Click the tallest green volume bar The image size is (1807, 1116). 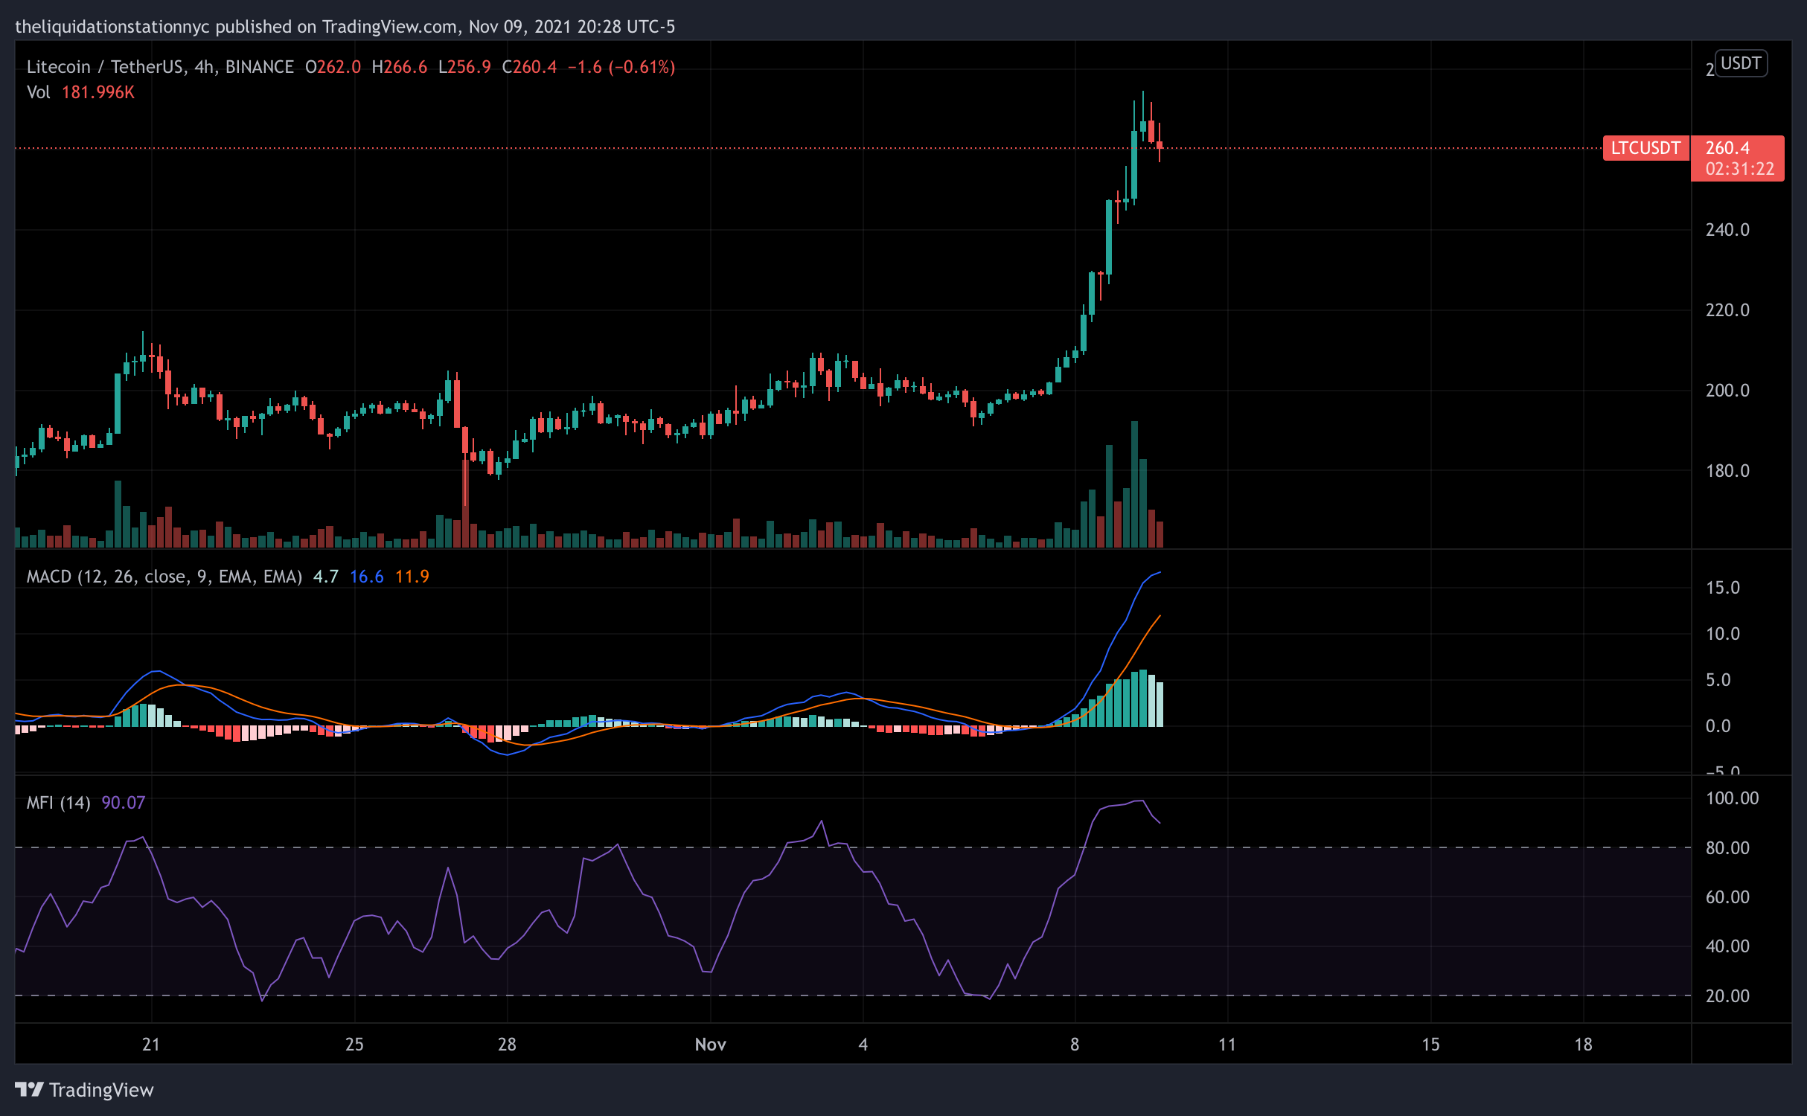1134,484
